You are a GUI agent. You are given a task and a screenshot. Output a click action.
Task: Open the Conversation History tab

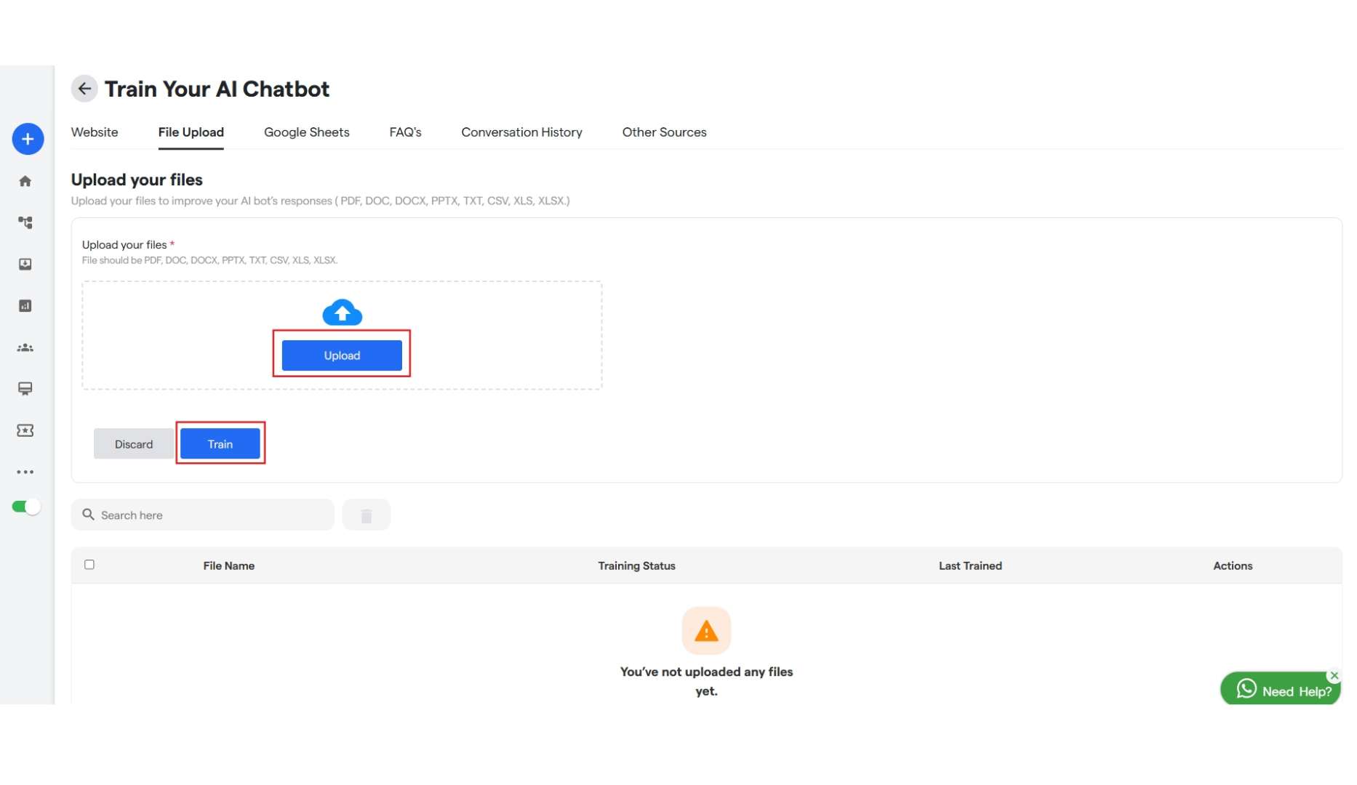[x=522, y=132]
